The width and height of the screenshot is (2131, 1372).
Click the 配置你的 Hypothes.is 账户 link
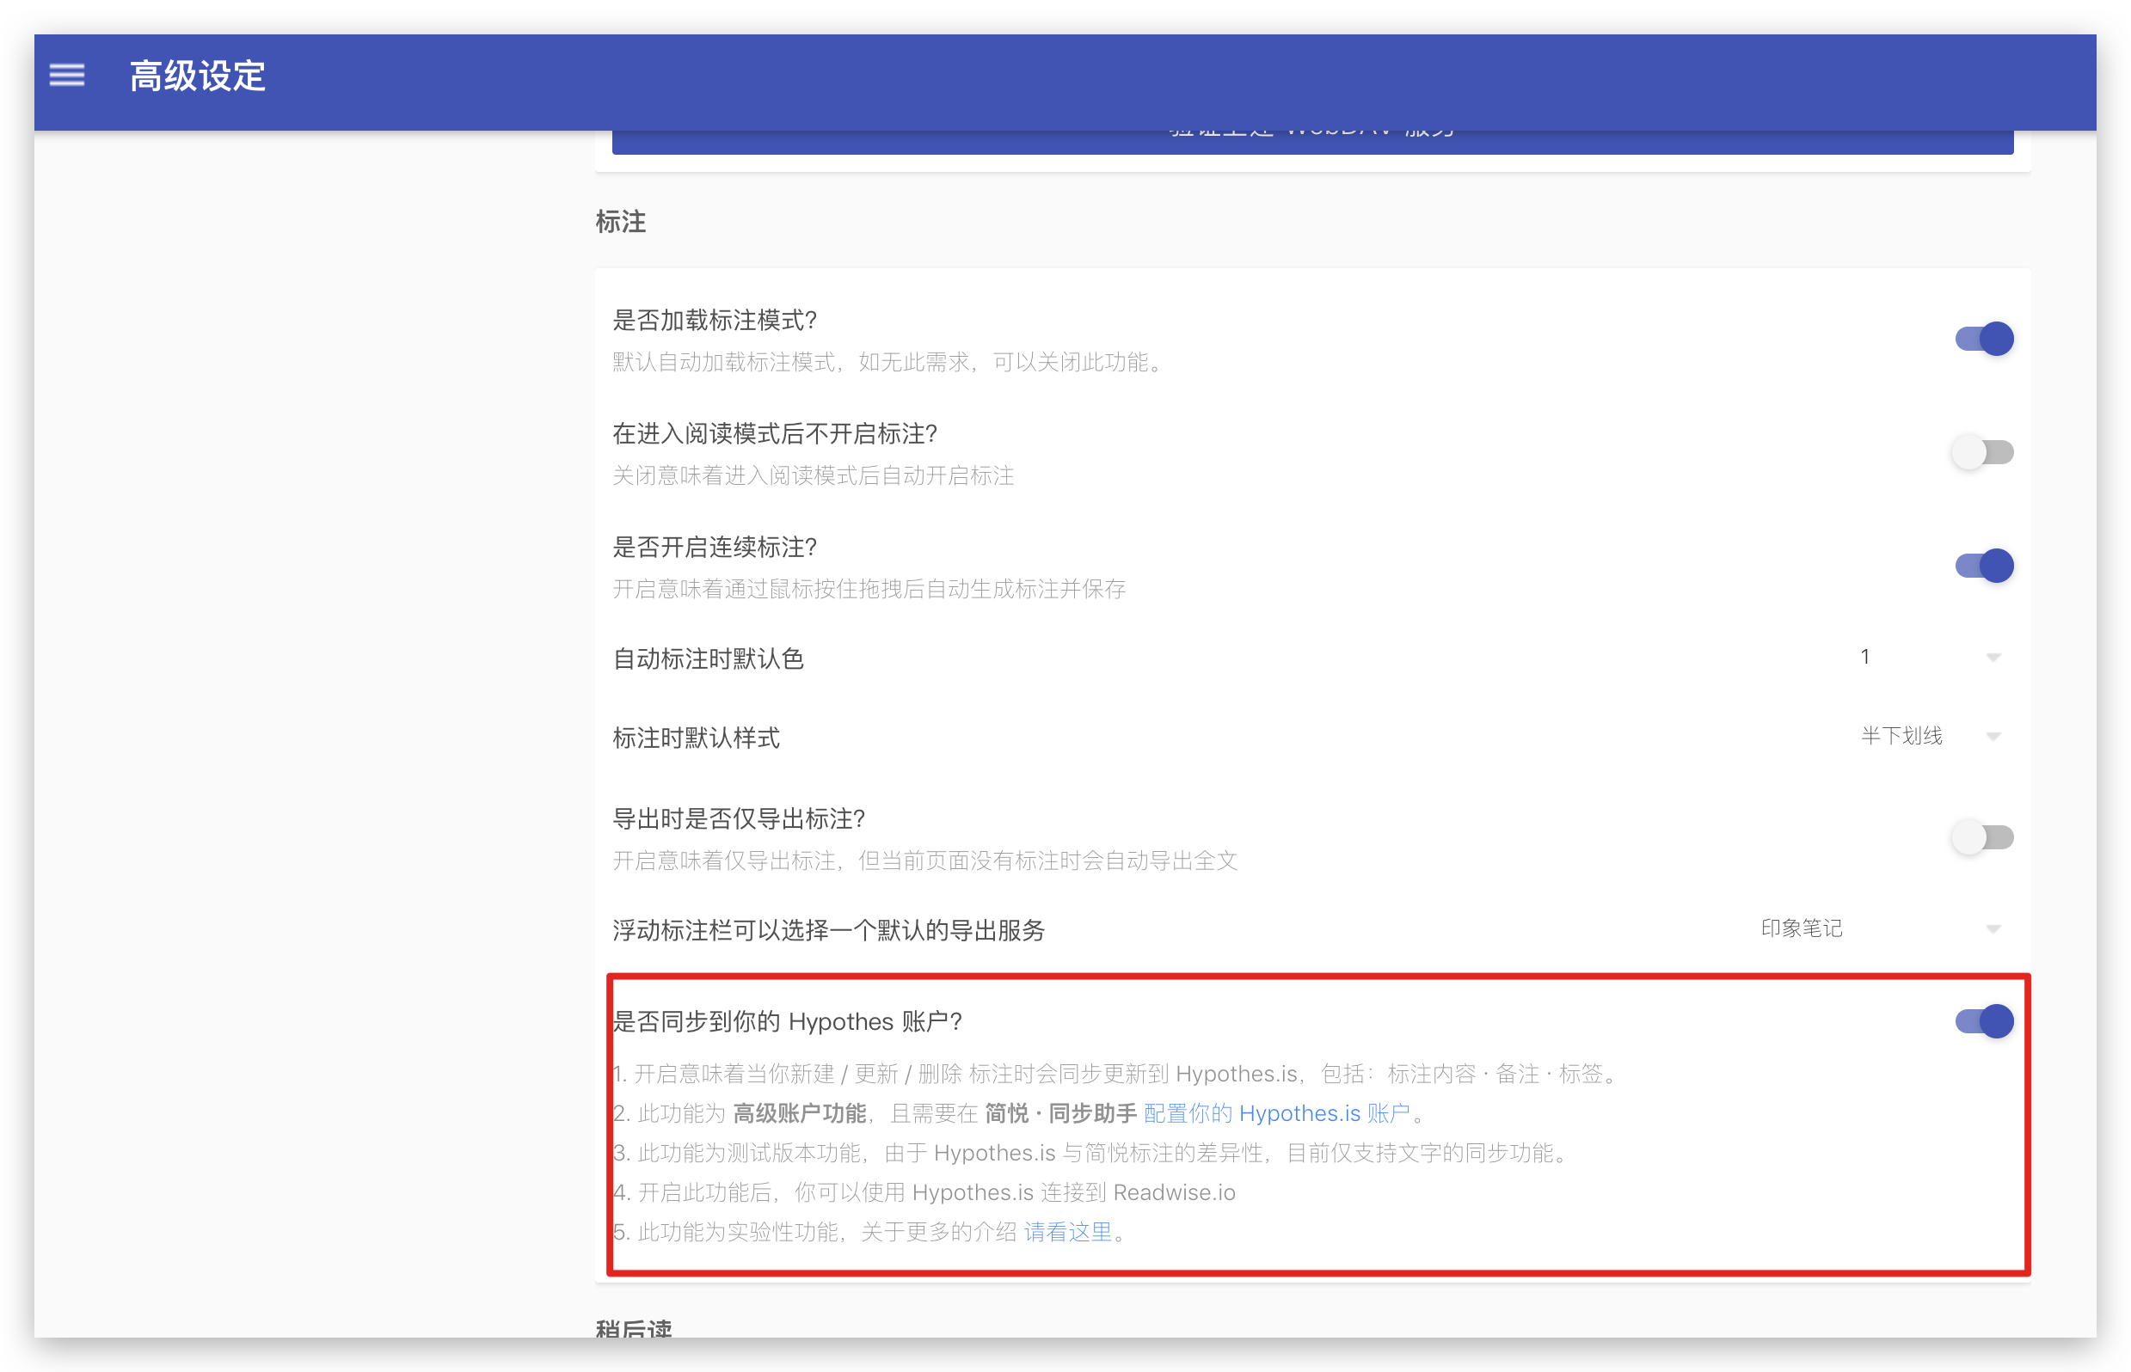pos(1276,1113)
